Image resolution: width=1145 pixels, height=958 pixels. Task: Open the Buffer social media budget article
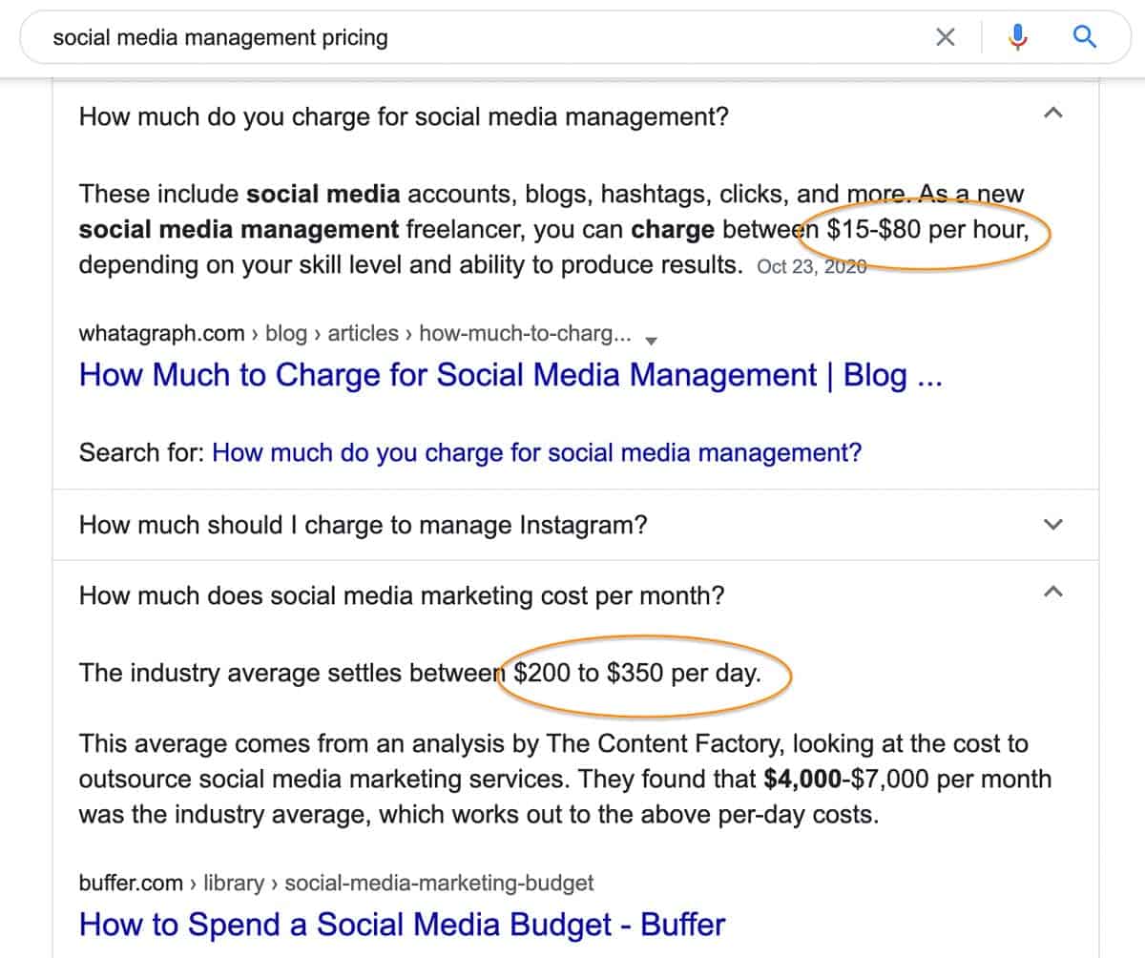(402, 924)
